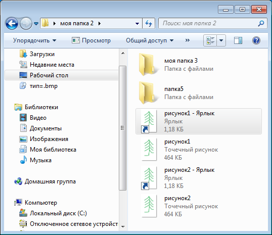272x235 pixels.
Task: Open the 'Видео' library
Action: click(38, 118)
